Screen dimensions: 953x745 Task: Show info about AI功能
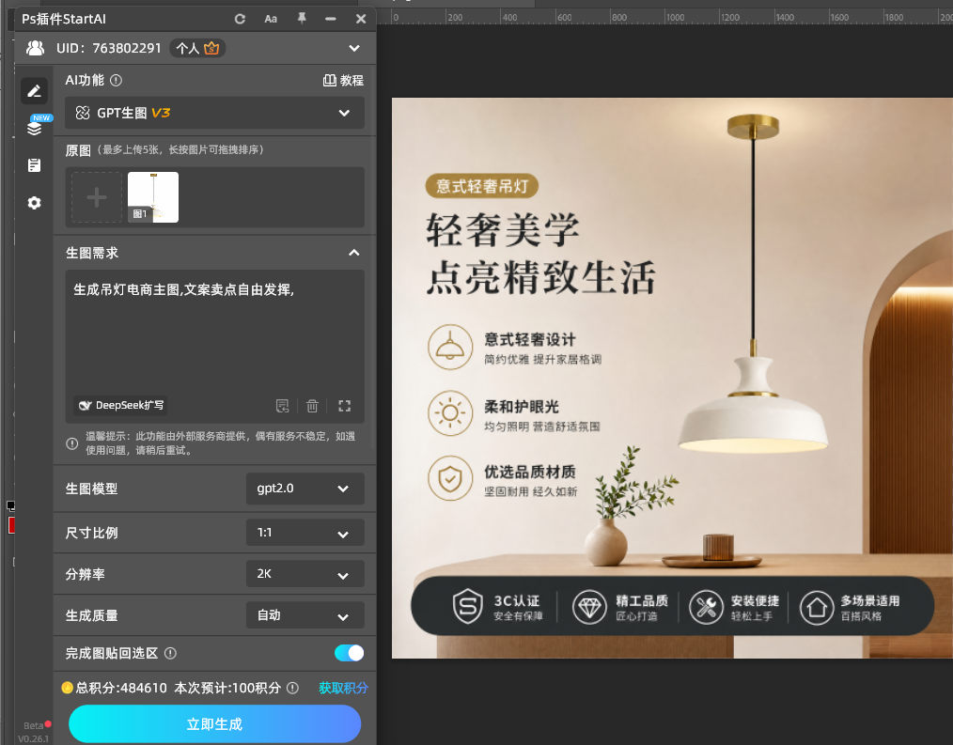117,80
